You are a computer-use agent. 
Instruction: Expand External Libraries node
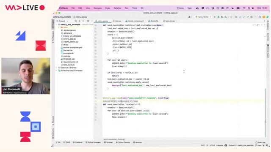tap(56, 68)
